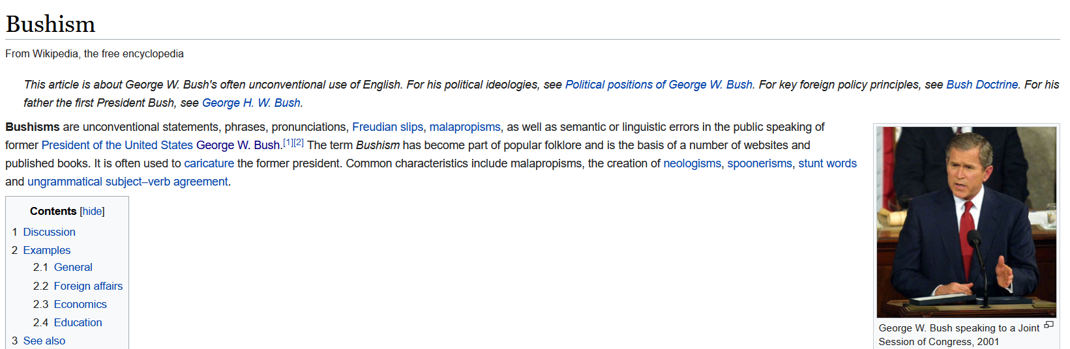Click the 'Contents' heading label
Screen dimensions: 1070x349
point(53,211)
